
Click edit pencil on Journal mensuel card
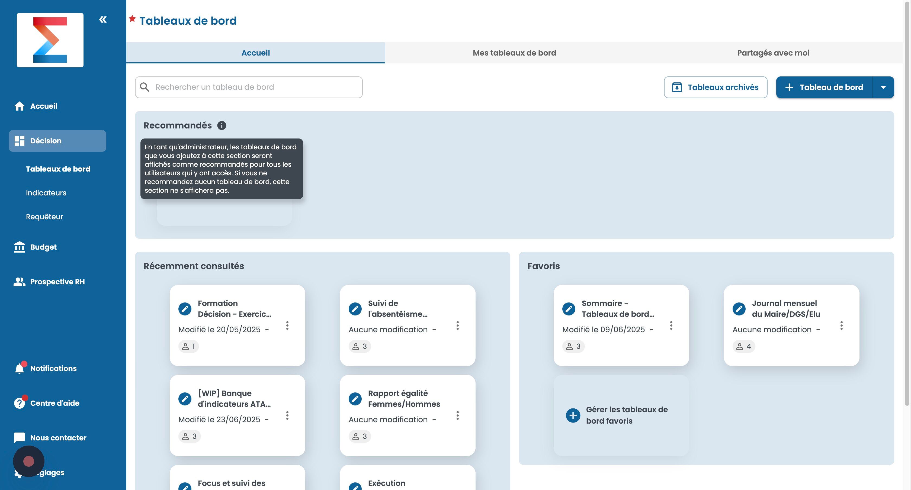pyautogui.click(x=739, y=309)
